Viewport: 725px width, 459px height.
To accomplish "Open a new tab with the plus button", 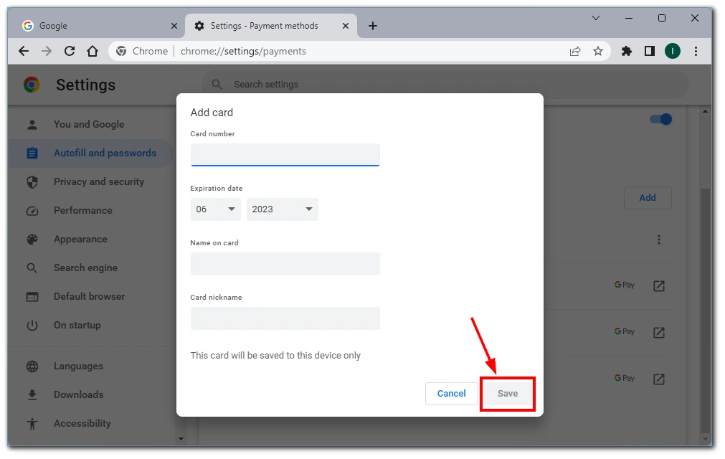I will (373, 26).
